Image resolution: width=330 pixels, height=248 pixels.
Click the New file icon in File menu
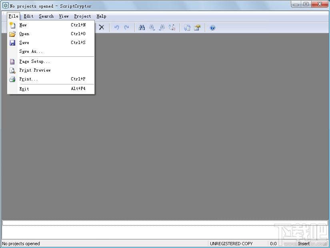coord(12,25)
